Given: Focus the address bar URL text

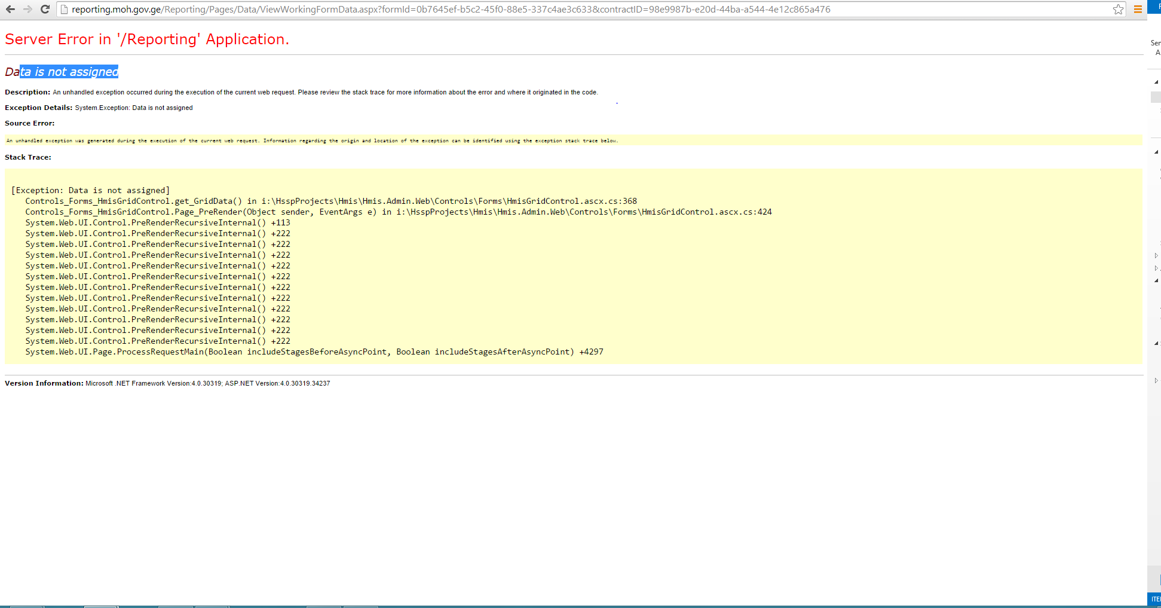Looking at the screenshot, I should (451, 10).
